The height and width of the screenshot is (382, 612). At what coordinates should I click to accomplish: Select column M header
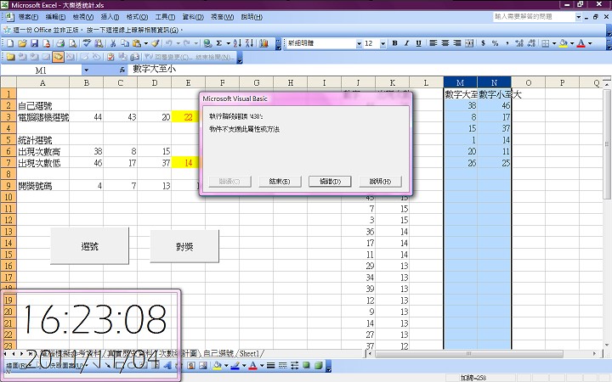(x=460, y=82)
